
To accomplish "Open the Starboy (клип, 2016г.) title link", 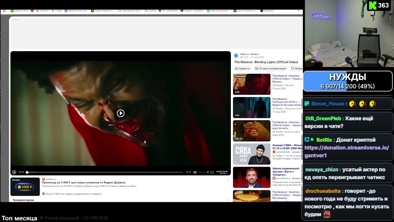I will point(287,102).
